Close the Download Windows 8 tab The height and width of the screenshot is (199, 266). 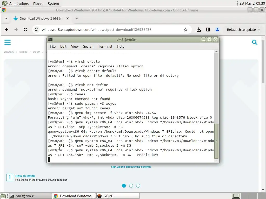pos(68,18)
